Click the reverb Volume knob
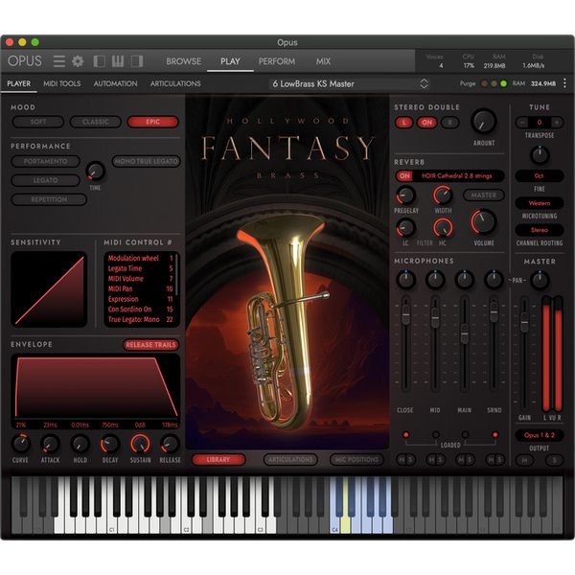Screen dimensions: 575x575 (x=484, y=222)
